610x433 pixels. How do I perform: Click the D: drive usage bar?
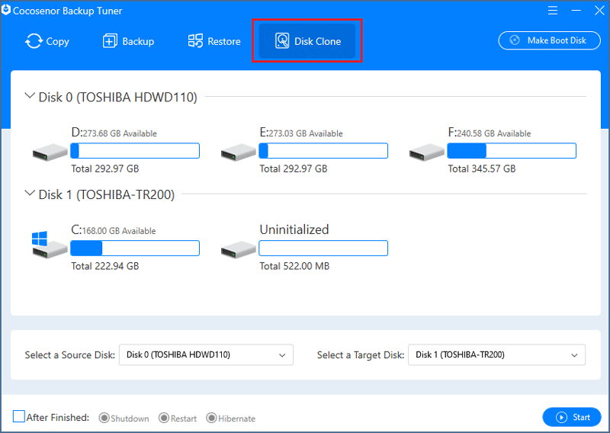(135, 150)
